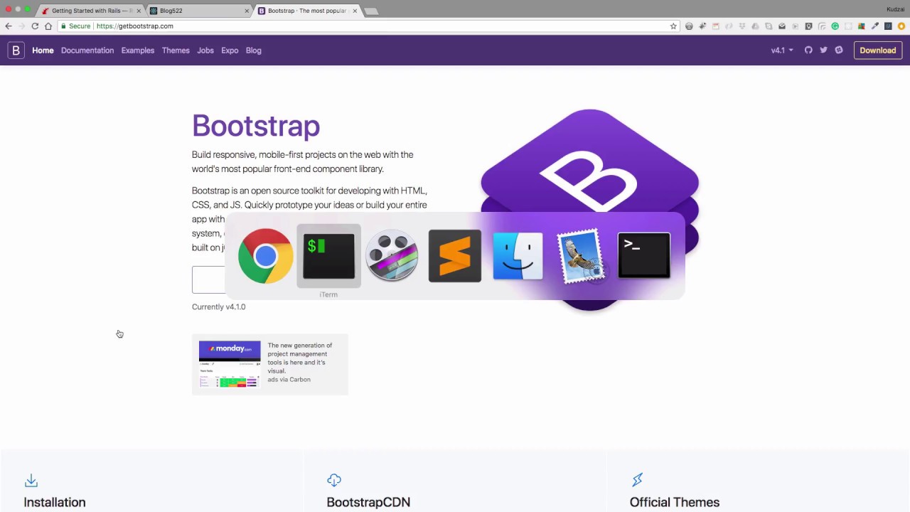The height and width of the screenshot is (512, 910).
Task: Click the BootstrapCDN heading
Action: (368, 502)
